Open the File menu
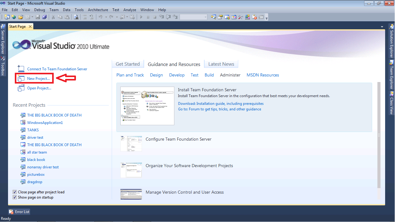The height and width of the screenshot is (222, 395). [5, 10]
